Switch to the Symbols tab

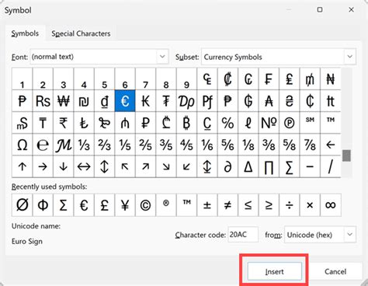[x=25, y=33]
